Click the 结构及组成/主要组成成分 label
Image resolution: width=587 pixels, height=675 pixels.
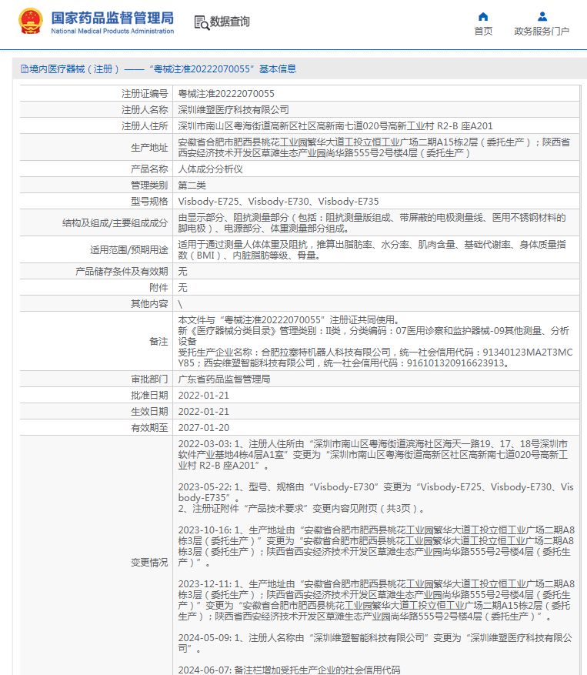(115, 223)
